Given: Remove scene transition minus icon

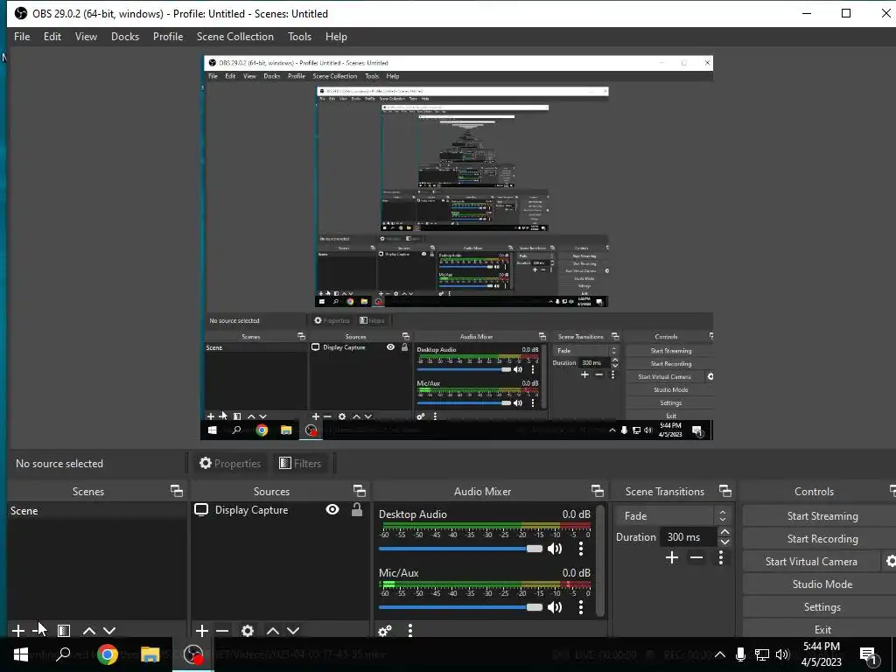Looking at the screenshot, I should click(x=696, y=557).
